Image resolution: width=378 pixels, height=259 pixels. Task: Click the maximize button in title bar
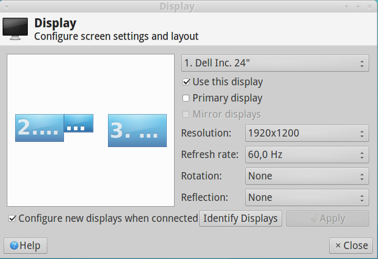(x=358, y=6)
